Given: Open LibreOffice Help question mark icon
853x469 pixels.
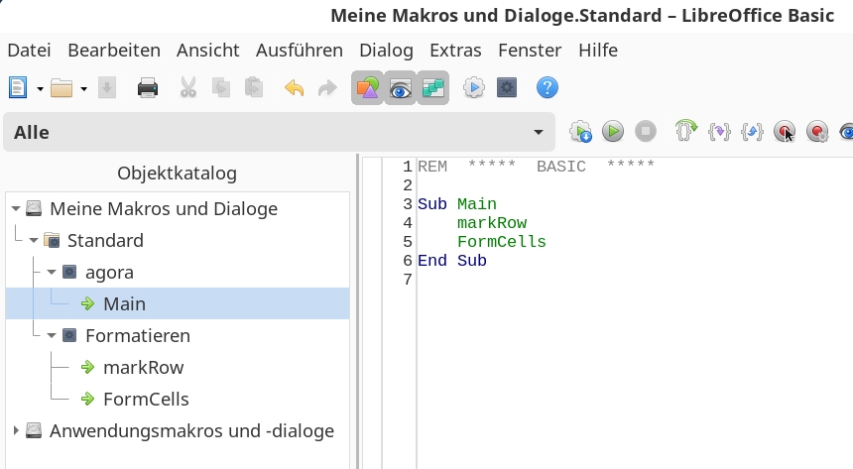Looking at the screenshot, I should point(548,87).
